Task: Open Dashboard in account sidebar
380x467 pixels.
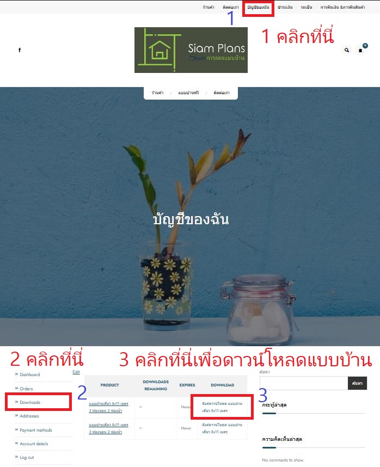Action: coord(30,374)
